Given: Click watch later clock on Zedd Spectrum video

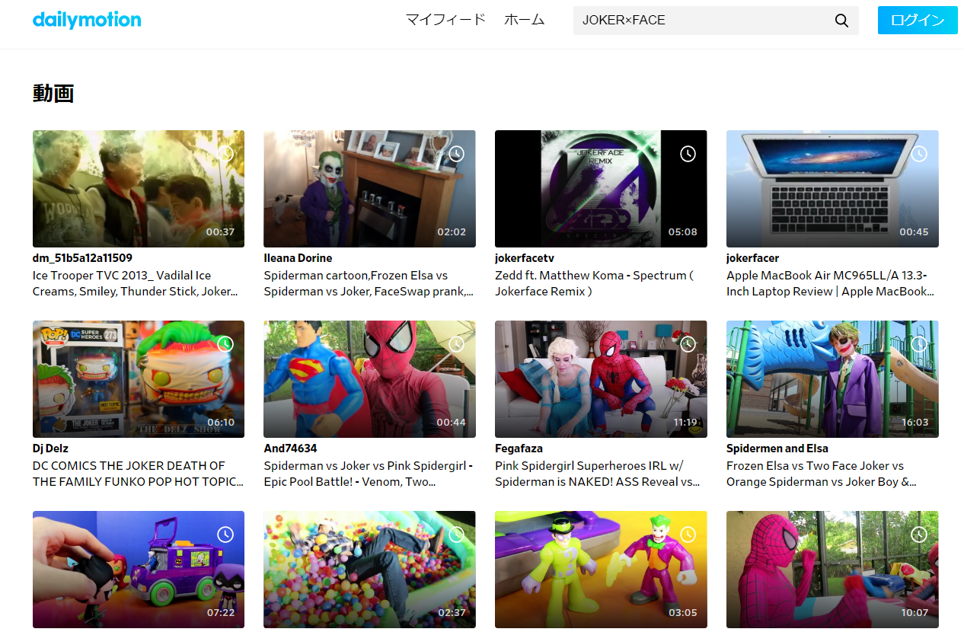Looking at the screenshot, I should pyautogui.click(x=688, y=154).
